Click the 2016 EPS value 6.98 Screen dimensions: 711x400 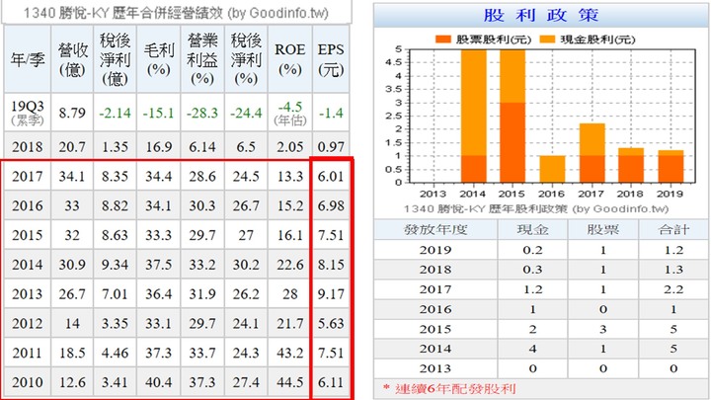point(331,205)
